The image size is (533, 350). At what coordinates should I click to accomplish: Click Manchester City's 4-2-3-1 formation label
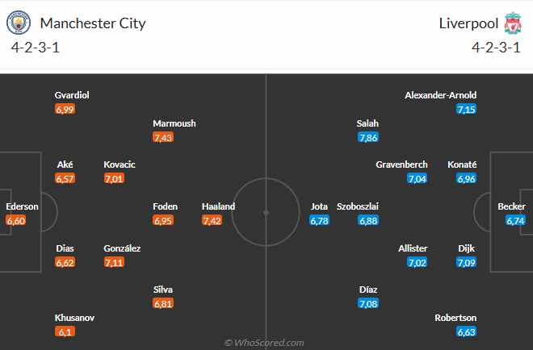tap(35, 48)
